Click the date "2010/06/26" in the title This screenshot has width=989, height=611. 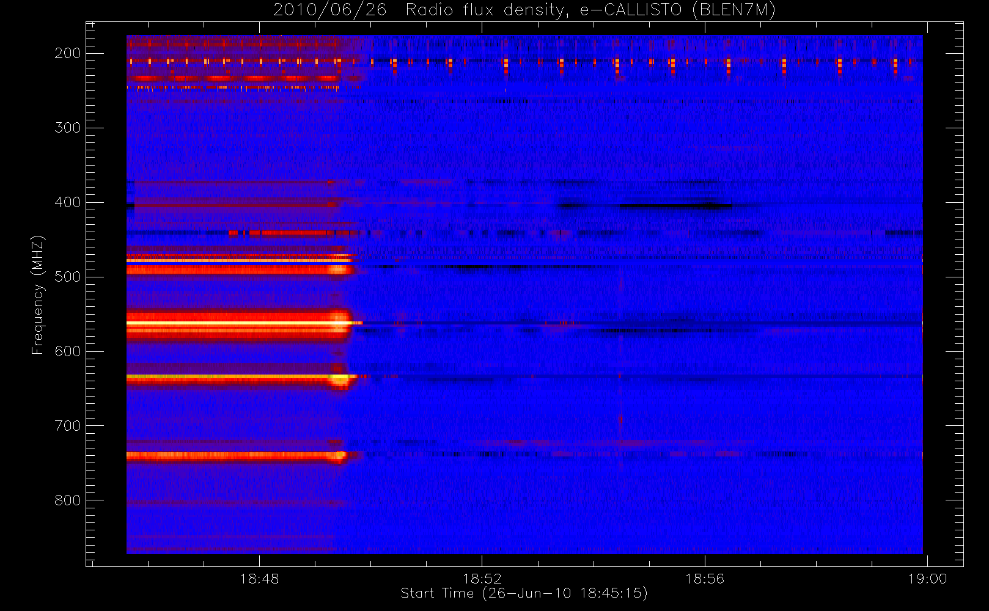329,10
